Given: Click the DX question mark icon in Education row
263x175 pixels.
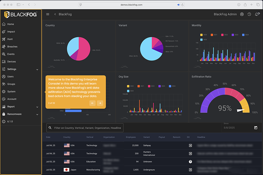Looking at the screenshot, I should (x=190, y=162).
